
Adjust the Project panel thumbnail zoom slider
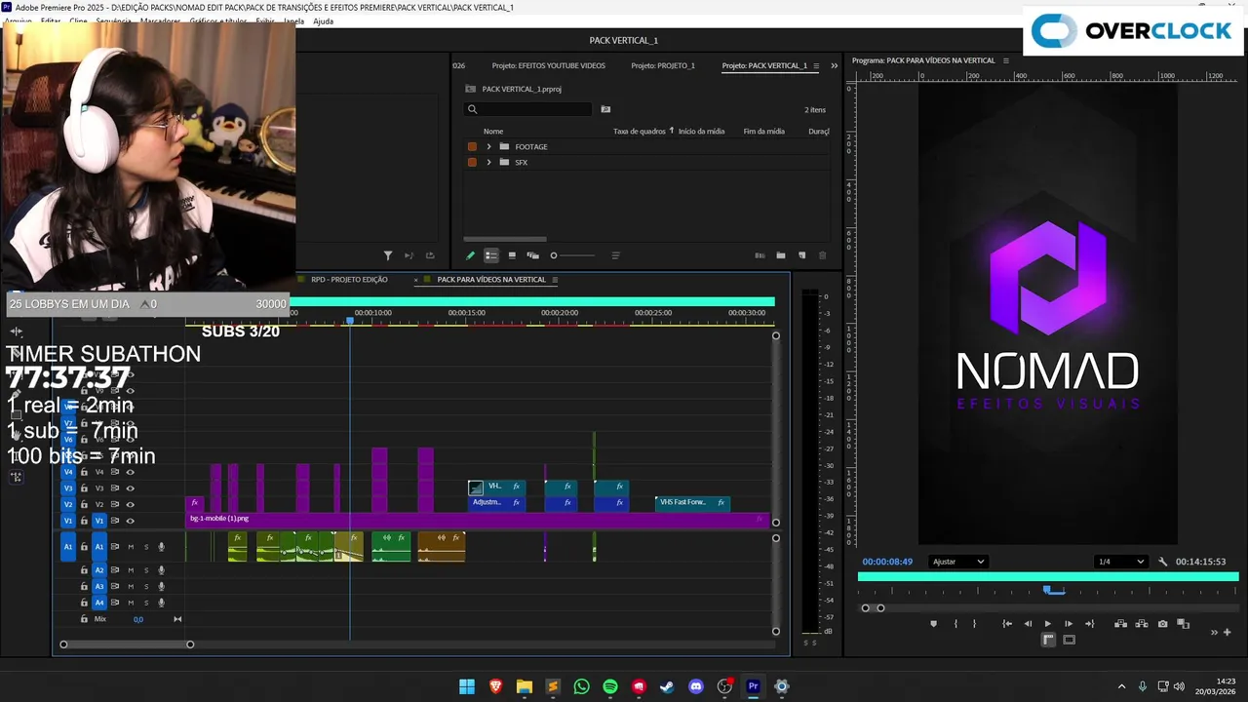point(572,255)
